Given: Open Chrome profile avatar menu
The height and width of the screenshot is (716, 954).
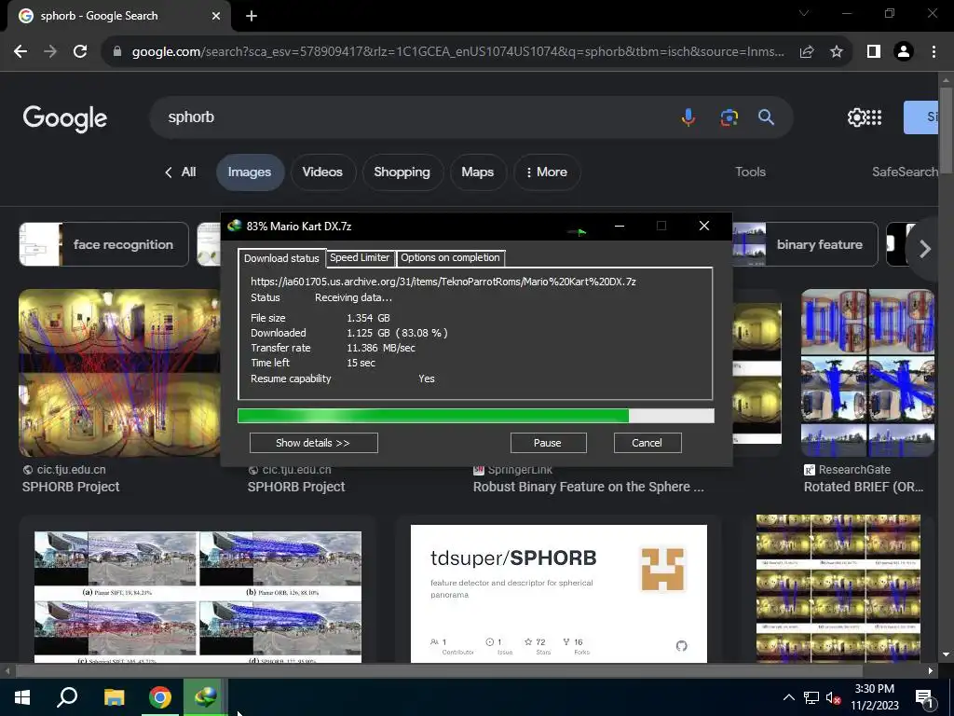Looking at the screenshot, I should tap(904, 52).
